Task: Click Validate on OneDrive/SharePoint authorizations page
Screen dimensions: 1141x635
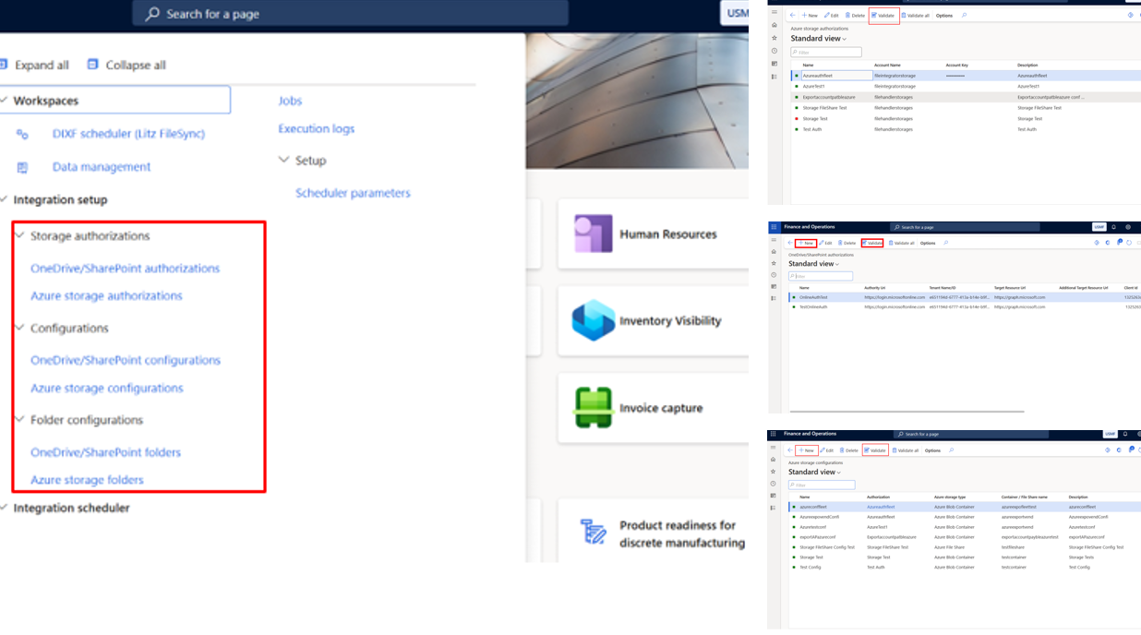Action: (x=872, y=244)
